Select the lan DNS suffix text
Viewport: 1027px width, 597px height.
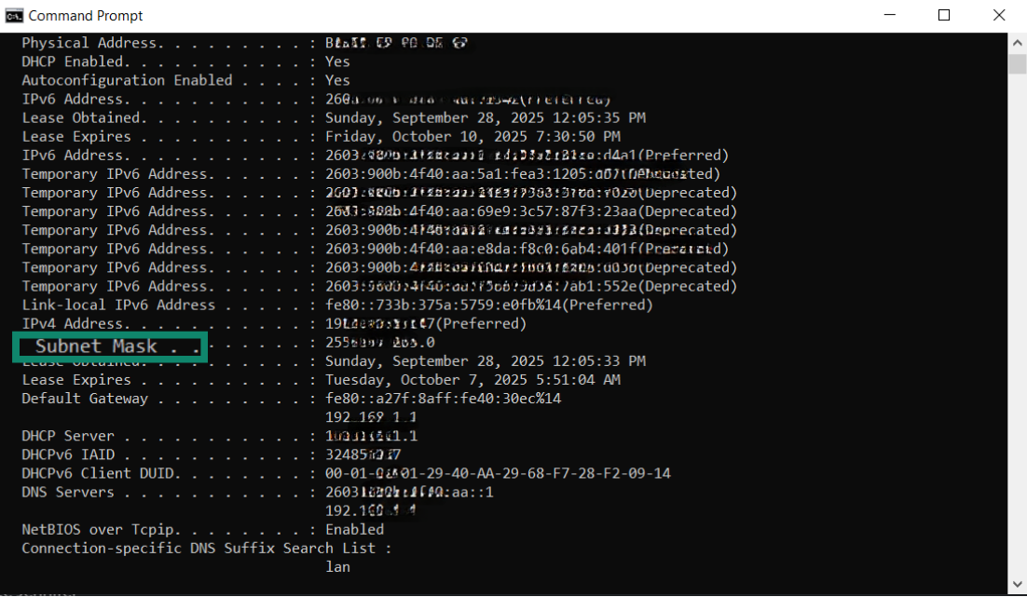point(337,566)
